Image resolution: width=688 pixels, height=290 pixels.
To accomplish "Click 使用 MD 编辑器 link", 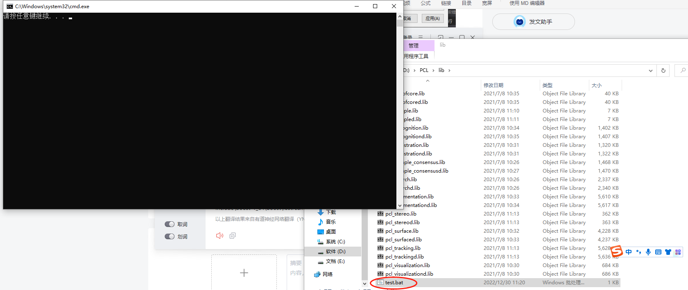I will (527, 3).
